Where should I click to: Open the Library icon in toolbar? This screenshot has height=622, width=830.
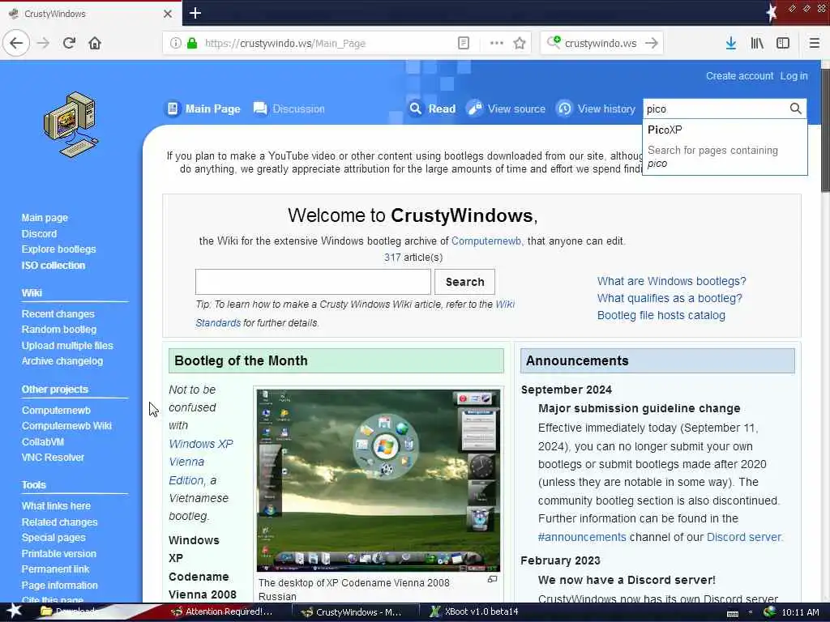pos(757,44)
